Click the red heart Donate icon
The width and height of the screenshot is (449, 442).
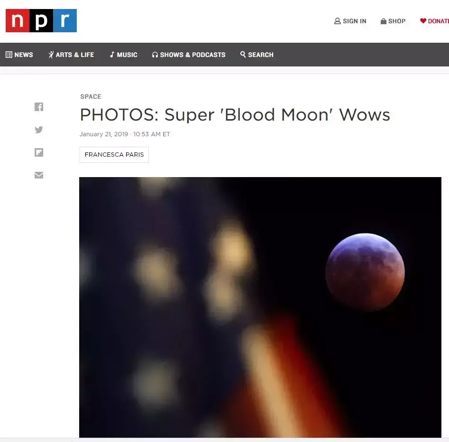(423, 20)
